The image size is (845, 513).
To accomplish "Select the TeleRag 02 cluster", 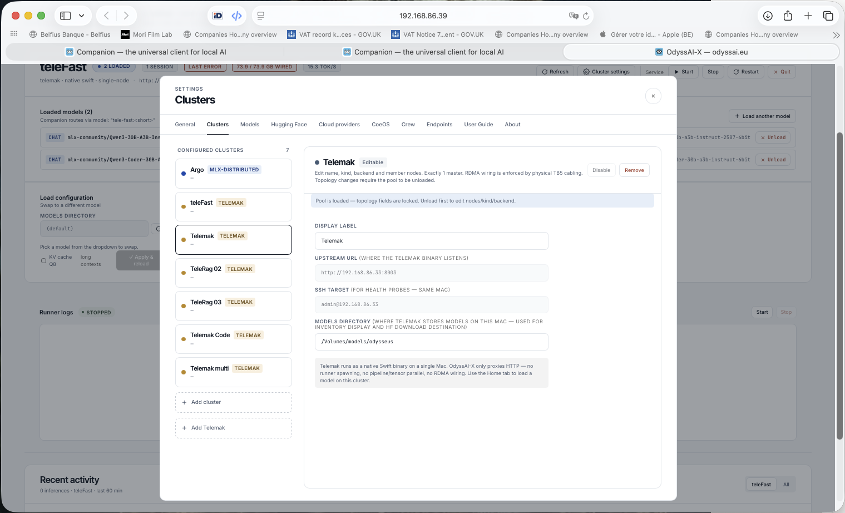I will click(x=234, y=273).
